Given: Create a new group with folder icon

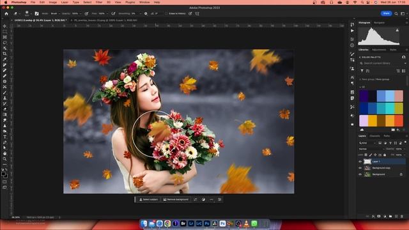Looking at the screenshot, I should (x=390, y=217).
